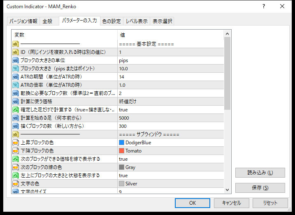Screen dimensions: 295x215
Task: Click the OK button
Action: (193, 203)
